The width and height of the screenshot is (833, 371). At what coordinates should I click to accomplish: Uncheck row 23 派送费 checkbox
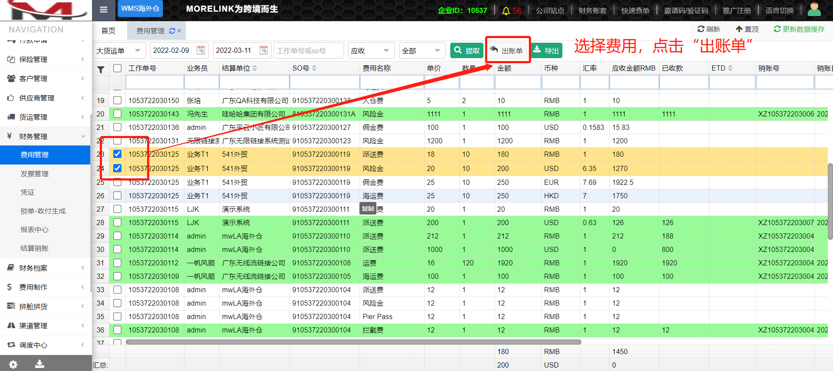[117, 154]
